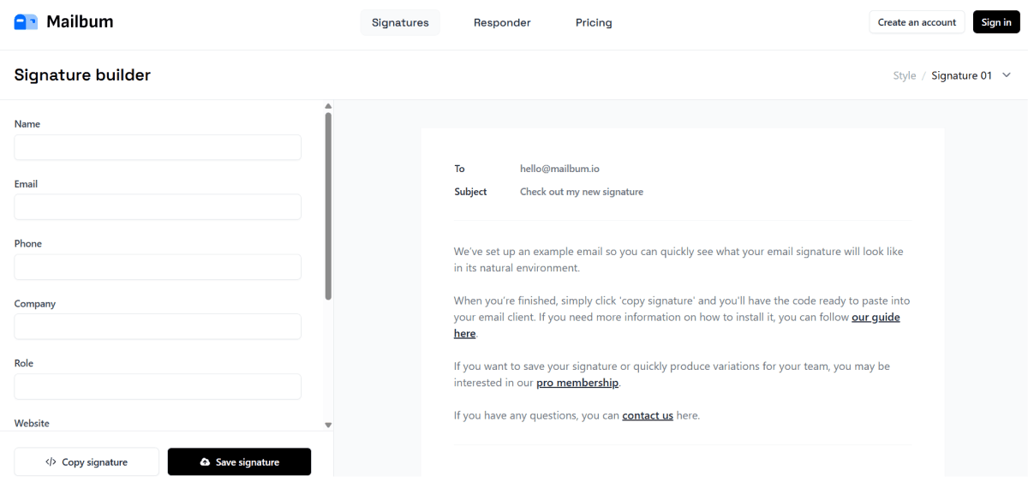Click the scrollbar up arrow in form panel

(x=328, y=105)
